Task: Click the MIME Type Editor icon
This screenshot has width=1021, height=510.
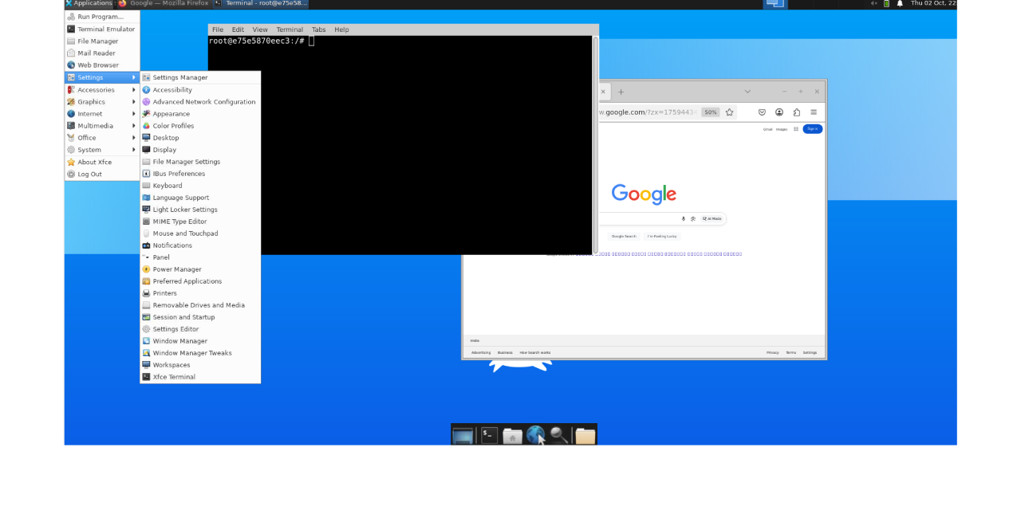Action: point(146,222)
